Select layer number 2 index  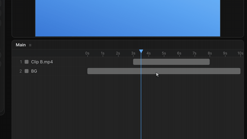tap(21, 71)
